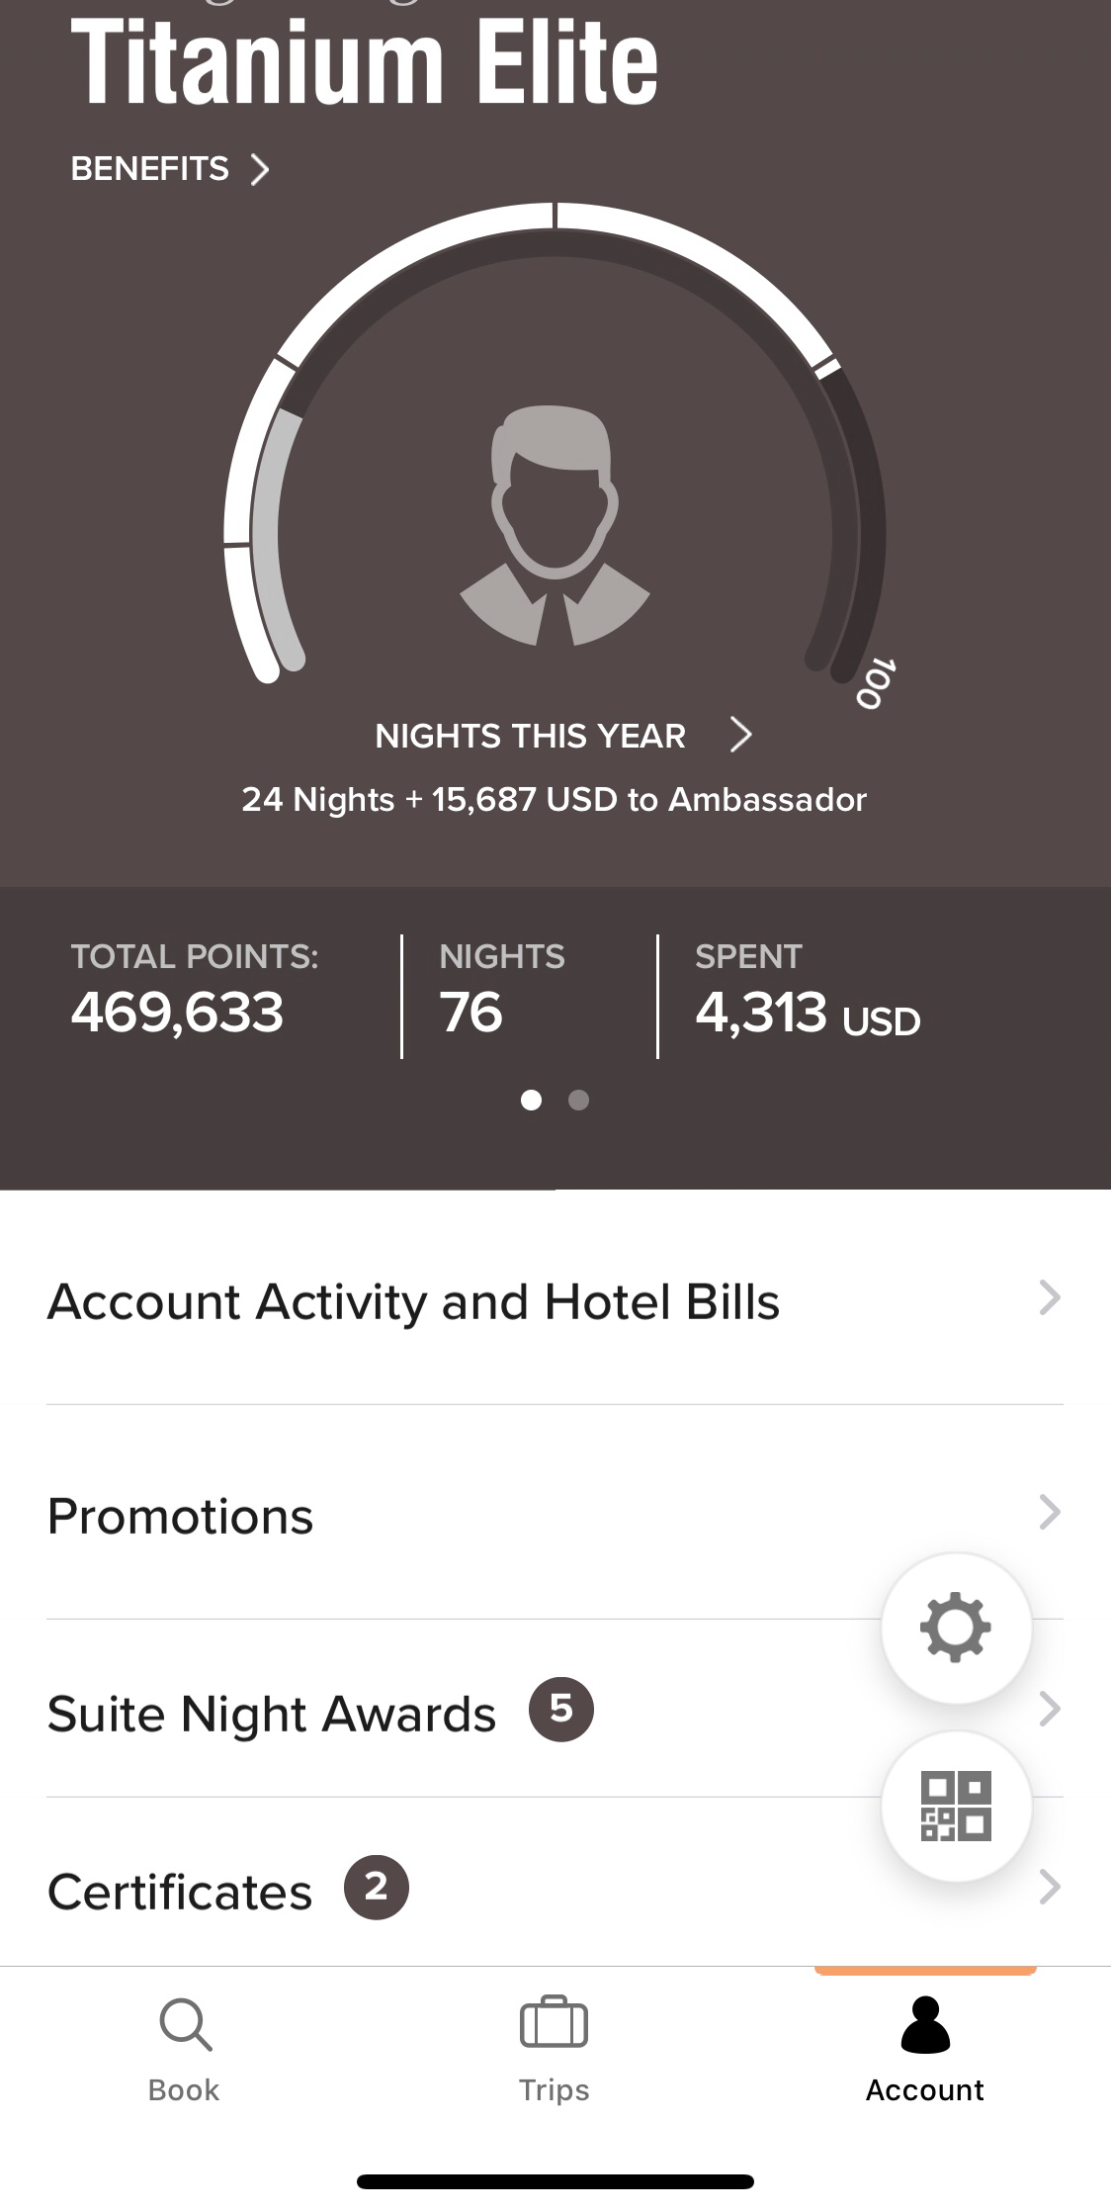The width and height of the screenshot is (1111, 2212).
Task: Tap the Trips suitcase icon
Action: pos(554,2022)
